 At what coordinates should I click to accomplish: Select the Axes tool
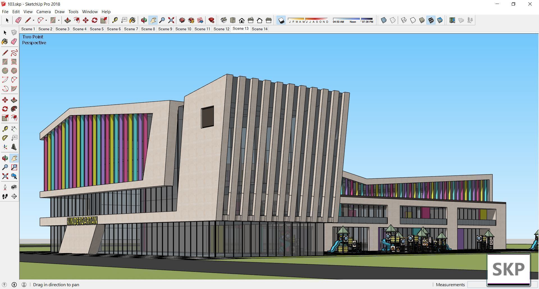(5, 147)
